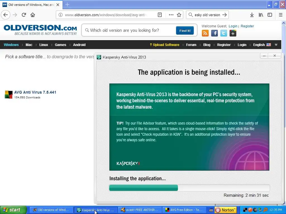Screen dimensions: 286x214
Task: Switch to Kaspersky Anti-Virus taskbar button
Action: pyautogui.click(x=96, y=210)
